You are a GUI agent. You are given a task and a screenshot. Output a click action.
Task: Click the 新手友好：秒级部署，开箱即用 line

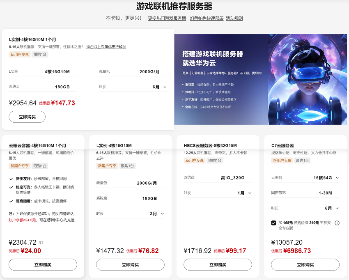41,179
